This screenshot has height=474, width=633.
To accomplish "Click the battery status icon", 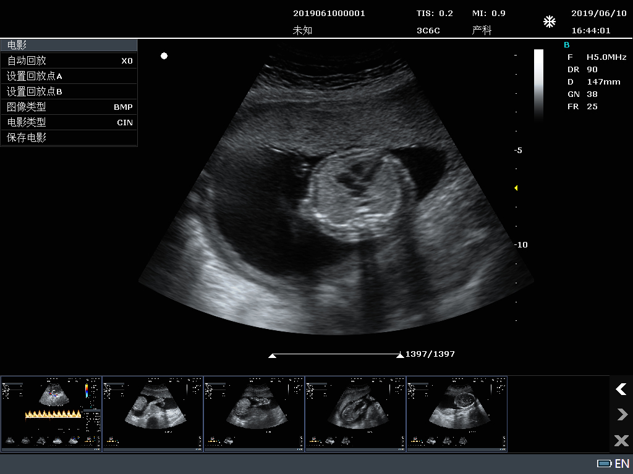I will [x=604, y=464].
